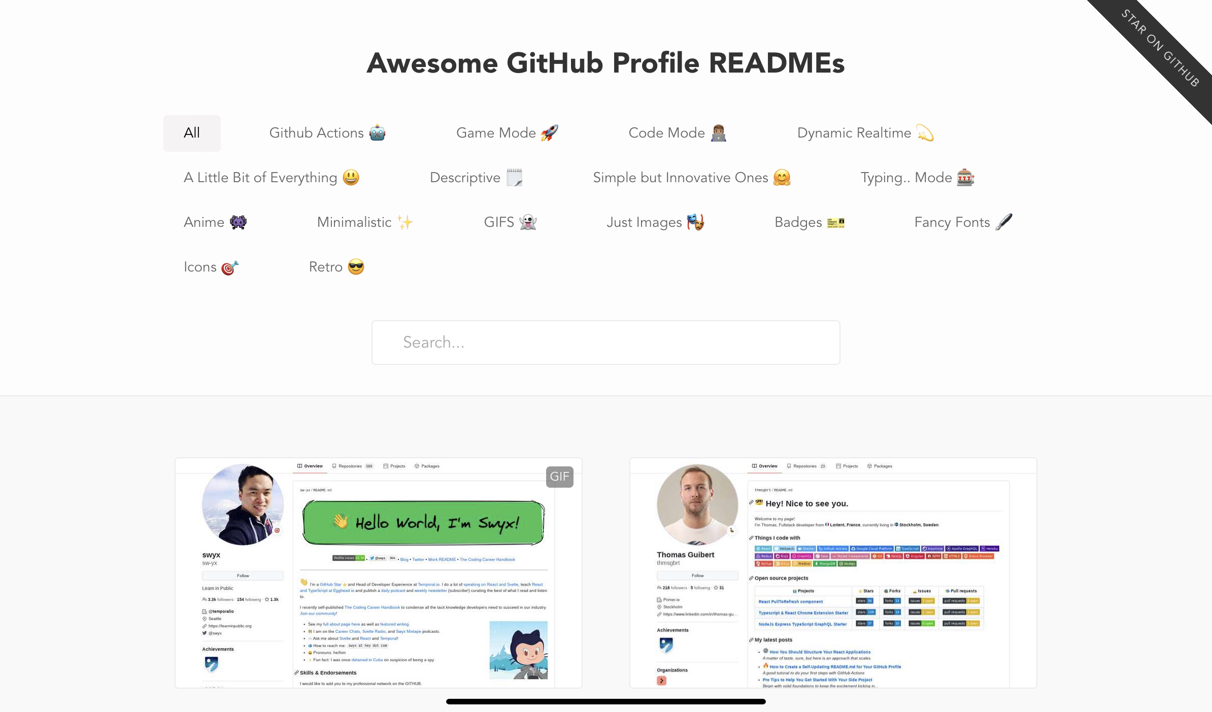Switch to the Code Mode category

click(677, 133)
